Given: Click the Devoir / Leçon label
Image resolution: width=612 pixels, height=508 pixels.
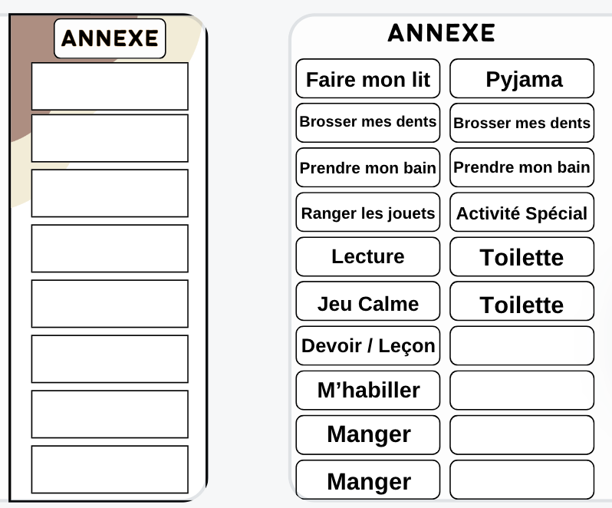Looking at the screenshot, I should click(x=368, y=345).
